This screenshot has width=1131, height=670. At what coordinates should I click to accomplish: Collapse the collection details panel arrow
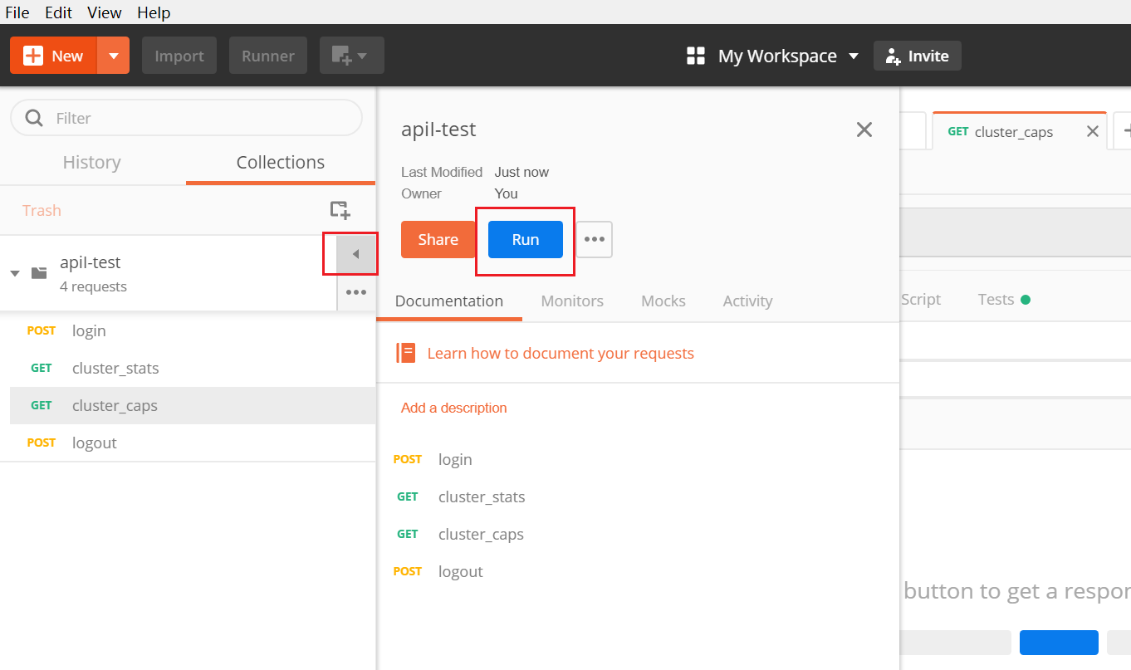click(x=356, y=254)
